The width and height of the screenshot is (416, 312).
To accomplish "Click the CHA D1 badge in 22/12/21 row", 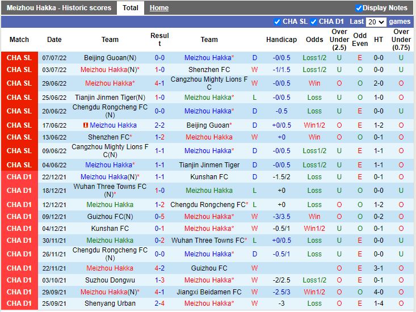I will 19,177.
